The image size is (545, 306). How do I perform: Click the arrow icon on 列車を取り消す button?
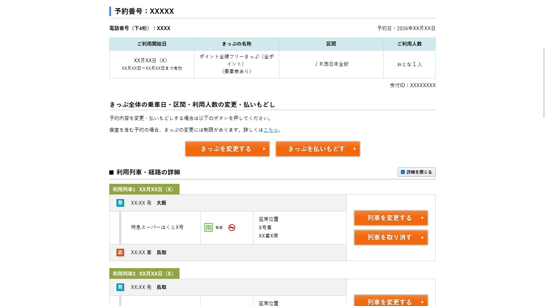pos(422,237)
